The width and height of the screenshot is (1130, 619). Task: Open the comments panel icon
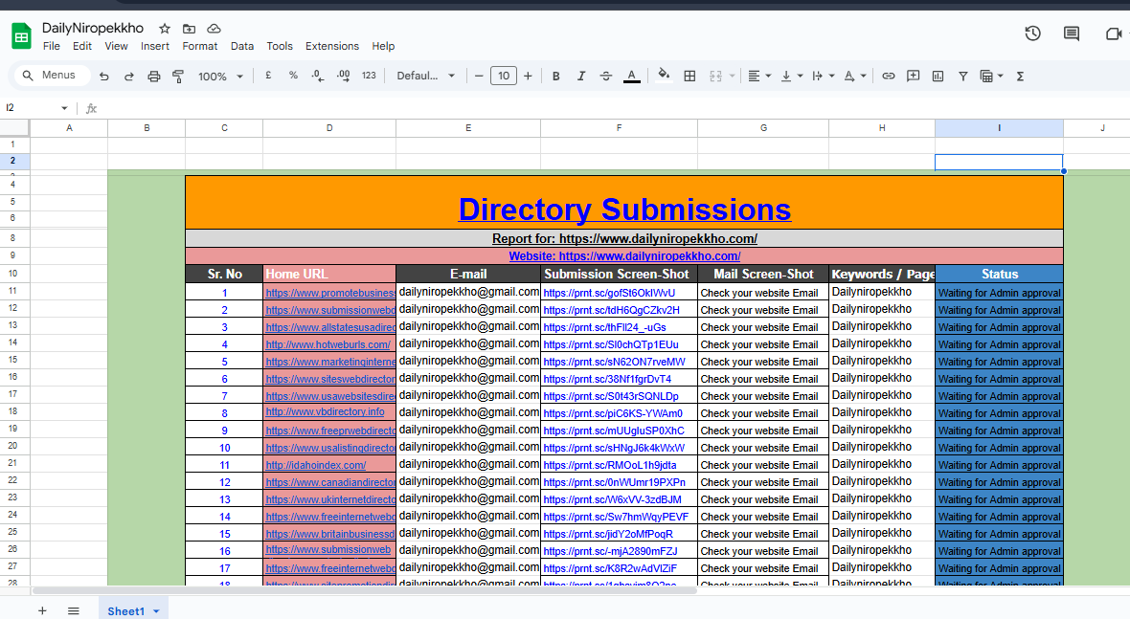tap(1072, 33)
